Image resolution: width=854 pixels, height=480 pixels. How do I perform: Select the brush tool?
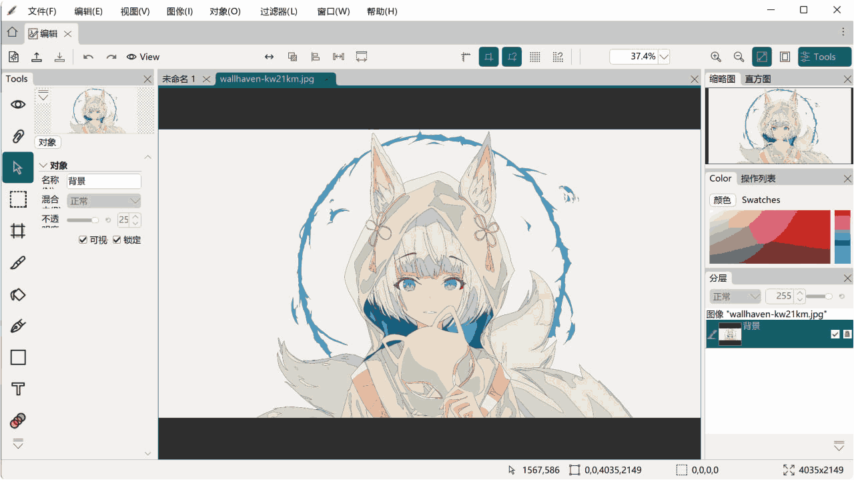(x=18, y=262)
